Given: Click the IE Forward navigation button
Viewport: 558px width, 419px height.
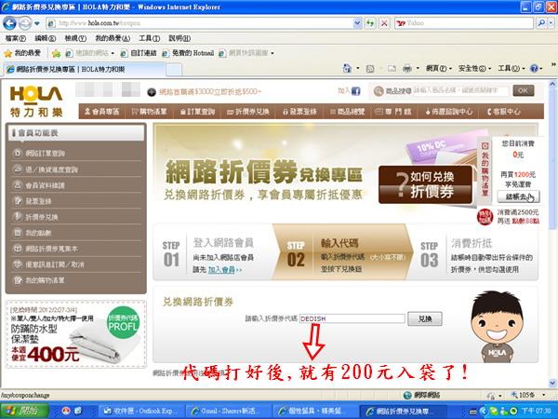Looking at the screenshot, I should pos(25,23).
